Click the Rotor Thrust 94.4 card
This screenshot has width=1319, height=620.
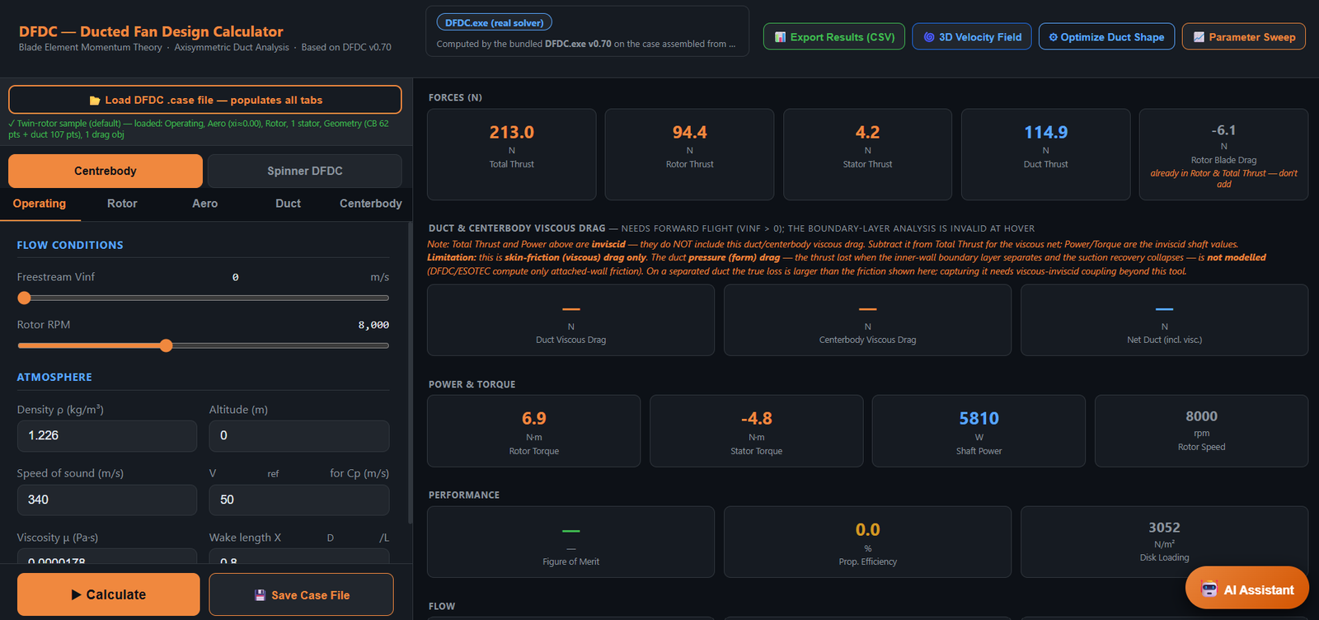[690, 154]
